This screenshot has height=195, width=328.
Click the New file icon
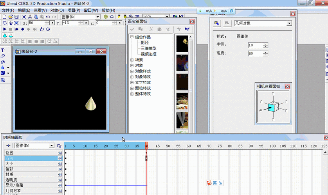4,17
